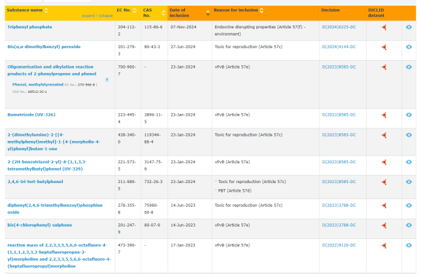View details eye icon for 2,4,6-tri-tert-butylphenol
Image resolution: width=422 pixels, height=274 pixels.
(x=409, y=182)
